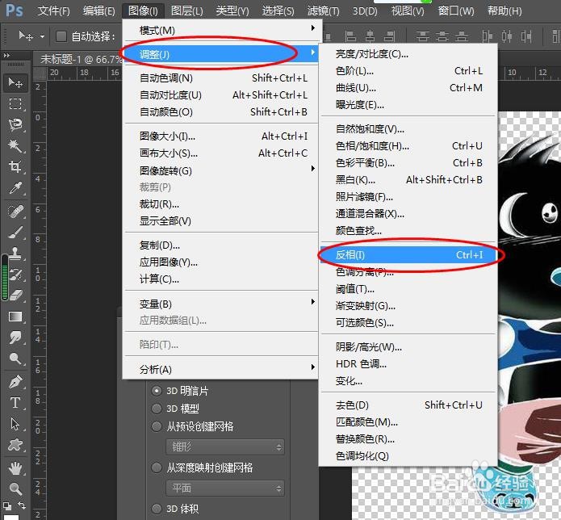The width and height of the screenshot is (561, 520).
Task: Select the Hand tool
Action: 15,468
